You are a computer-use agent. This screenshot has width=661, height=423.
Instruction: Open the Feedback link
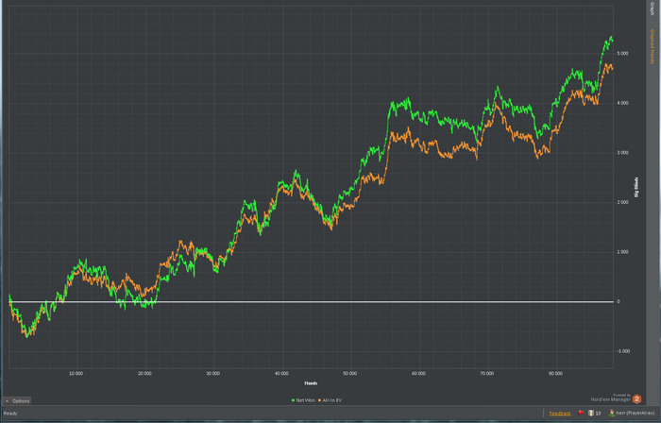(560, 414)
